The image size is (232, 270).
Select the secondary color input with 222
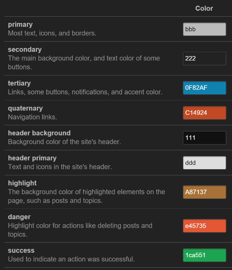[x=204, y=59]
